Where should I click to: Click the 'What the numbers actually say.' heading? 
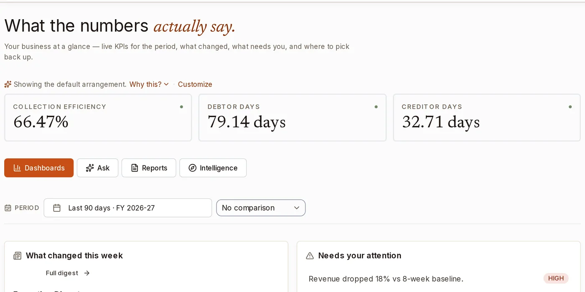(120, 26)
